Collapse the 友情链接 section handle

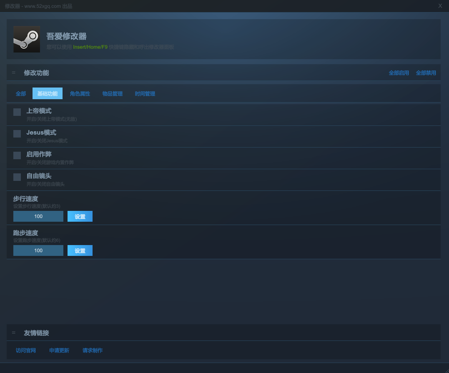coord(13,333)
